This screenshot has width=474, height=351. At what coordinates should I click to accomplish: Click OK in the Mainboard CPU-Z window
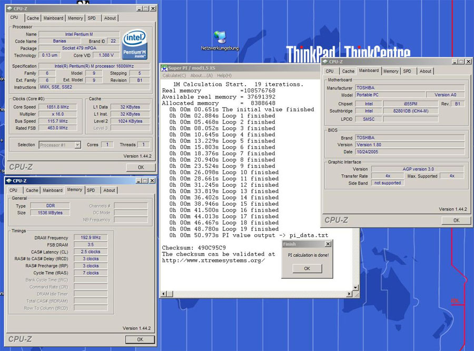[456, 220]
